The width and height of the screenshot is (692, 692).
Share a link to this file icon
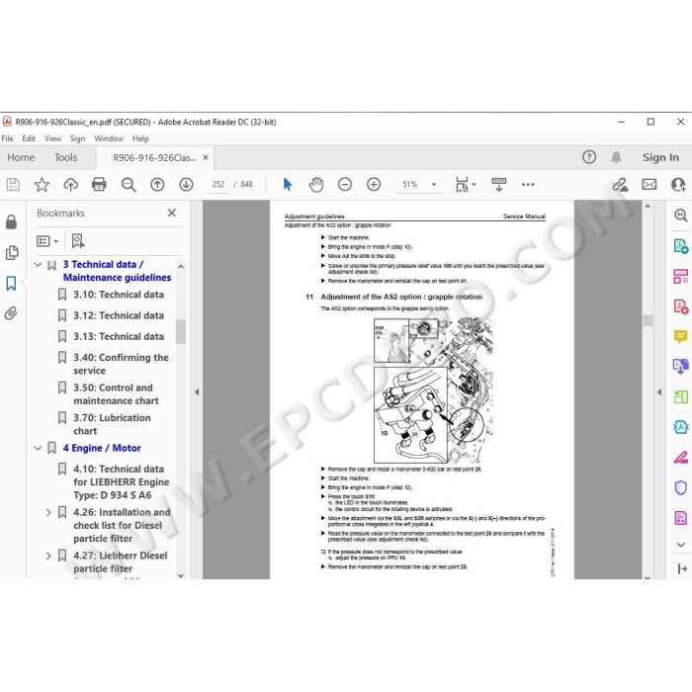coord(620,184)
